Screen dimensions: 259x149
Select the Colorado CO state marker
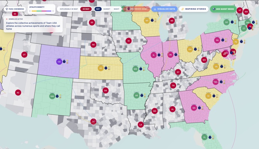(59, 62)
